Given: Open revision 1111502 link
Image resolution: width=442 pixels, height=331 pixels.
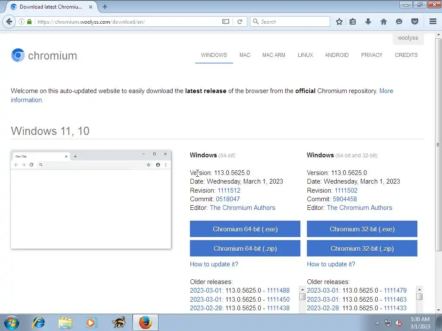Looking at the screenshot, I should pos(346,190).
